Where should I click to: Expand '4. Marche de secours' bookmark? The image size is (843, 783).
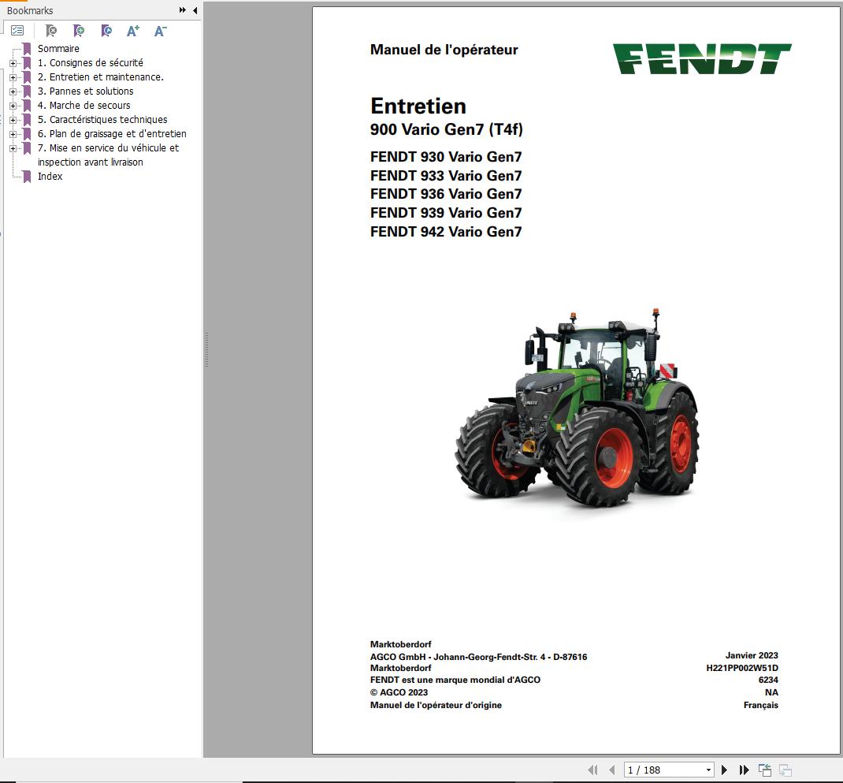(13, 106)
